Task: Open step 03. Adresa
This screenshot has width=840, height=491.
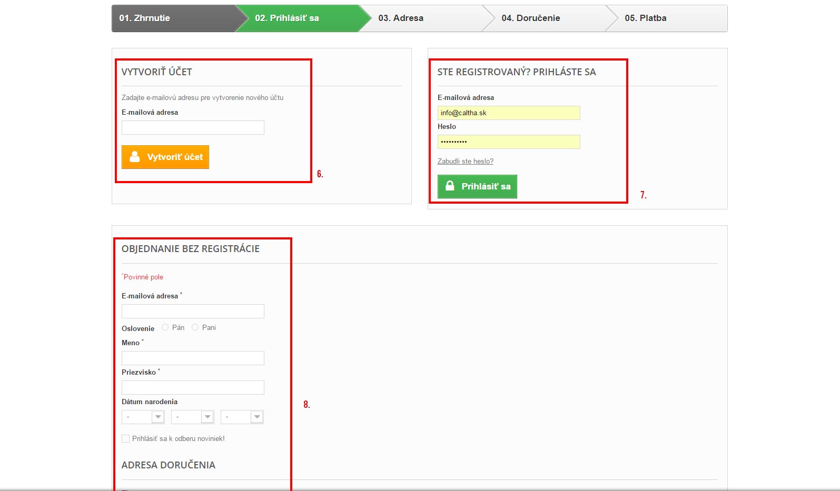Action: click(x=427, y=18)
